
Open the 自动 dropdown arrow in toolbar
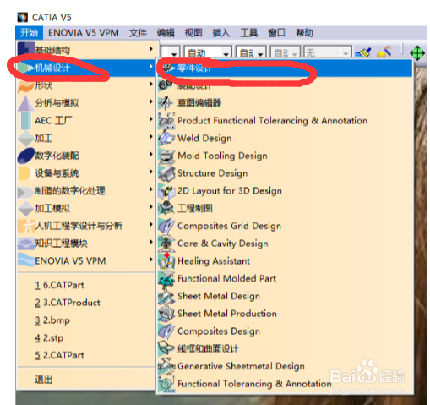coord(226,53)
